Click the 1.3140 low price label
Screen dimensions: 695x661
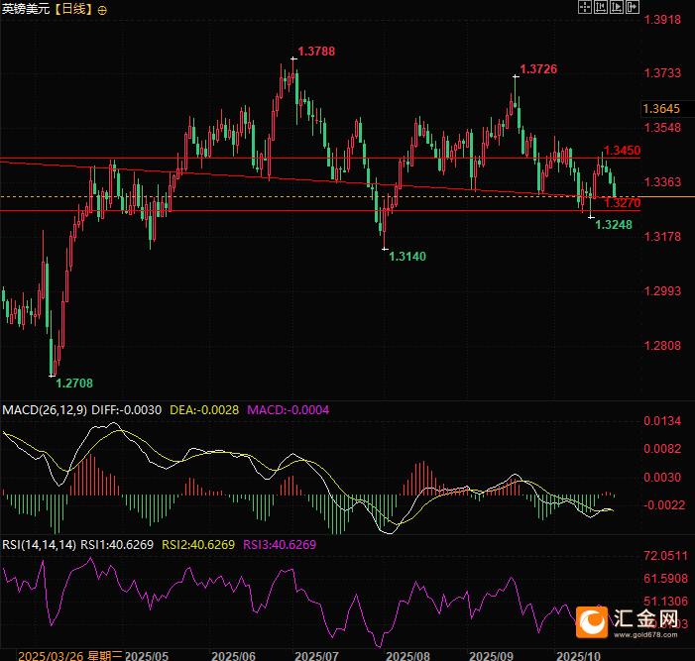[x=407, y=256]
